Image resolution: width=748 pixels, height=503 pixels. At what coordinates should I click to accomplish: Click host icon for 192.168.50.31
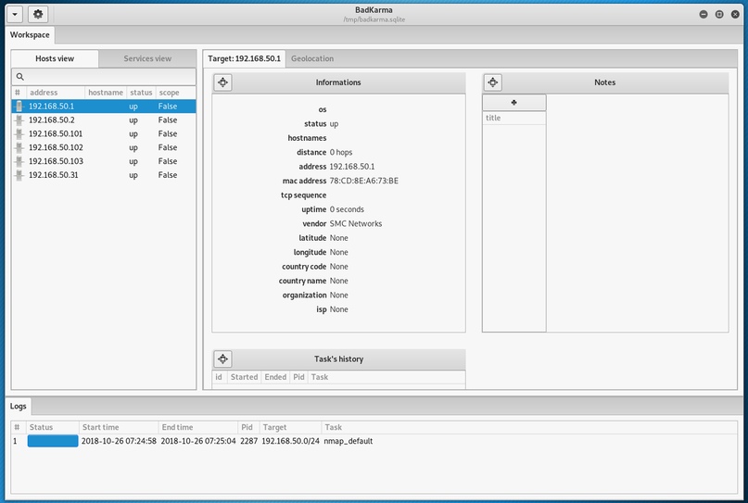[19, 175]
